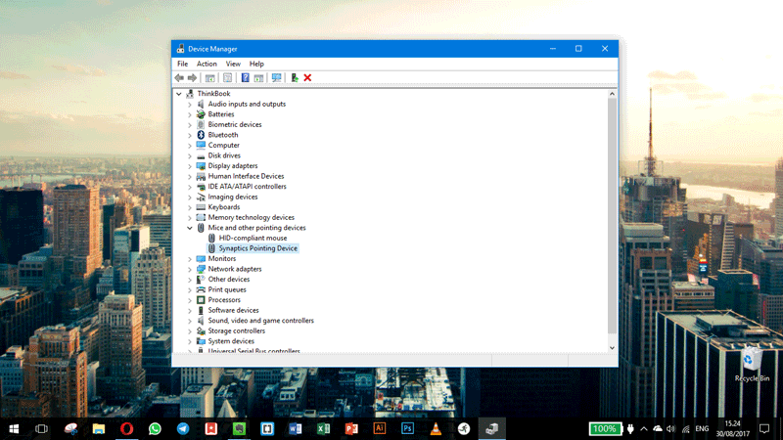Open the View menu
The image size is (783, 440).
(233, 64)
